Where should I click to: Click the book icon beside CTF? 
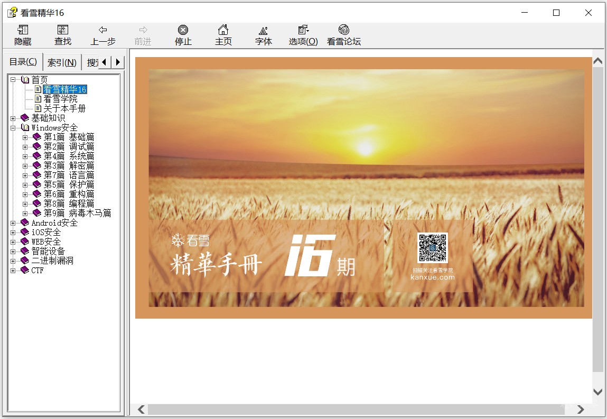pyautogui.click(x=25, y=270)
